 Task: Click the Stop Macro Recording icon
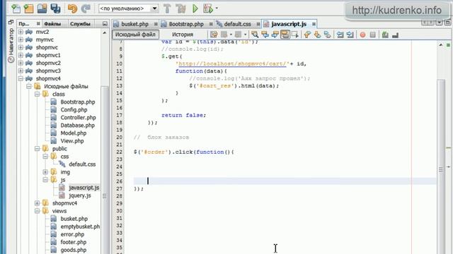(373, 35)
